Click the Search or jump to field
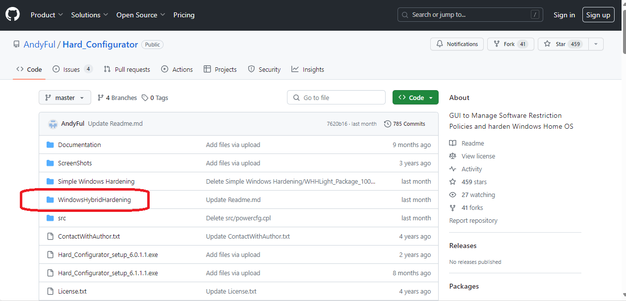626x301 pixels. pyautogui.click(x=470, y=15)
